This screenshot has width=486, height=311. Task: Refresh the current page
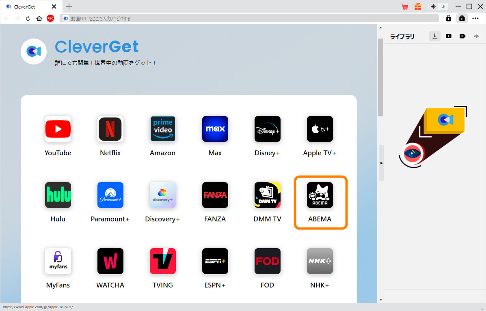(28, 18)
